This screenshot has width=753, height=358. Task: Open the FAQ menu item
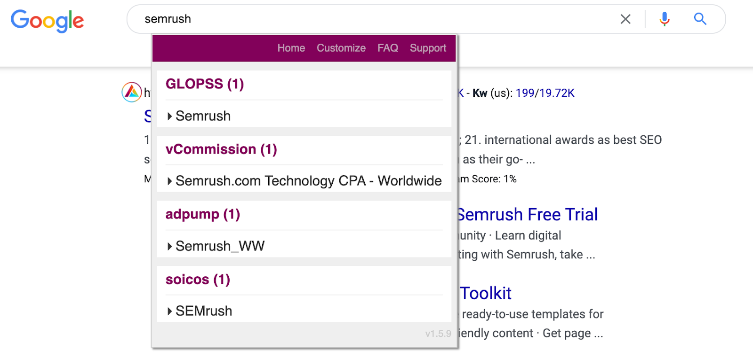[x=388, y=48]
